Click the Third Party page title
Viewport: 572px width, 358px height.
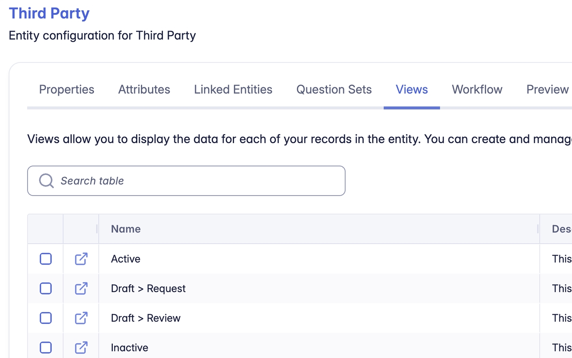pyautogui.click(x=49, y=13)
